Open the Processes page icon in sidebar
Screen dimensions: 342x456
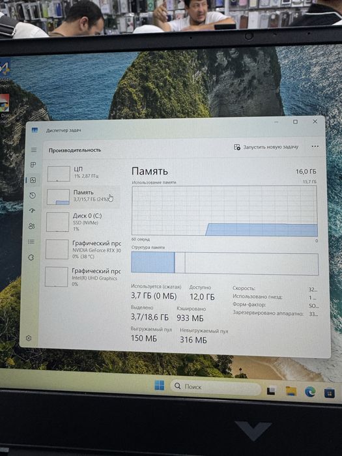33,165
